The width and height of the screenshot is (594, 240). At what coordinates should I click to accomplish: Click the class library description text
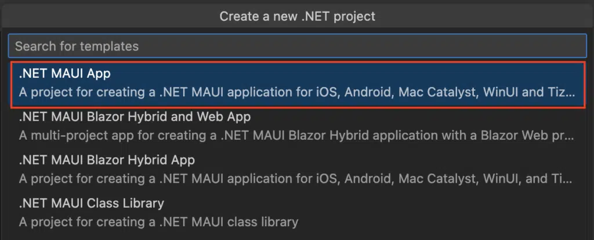point(158,221)
